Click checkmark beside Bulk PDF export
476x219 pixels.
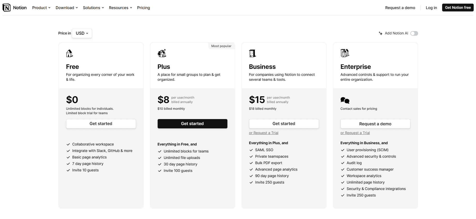251,163
